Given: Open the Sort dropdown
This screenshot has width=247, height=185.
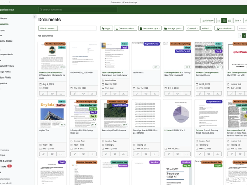Looking at the screenshot, I should click(238, 21).
